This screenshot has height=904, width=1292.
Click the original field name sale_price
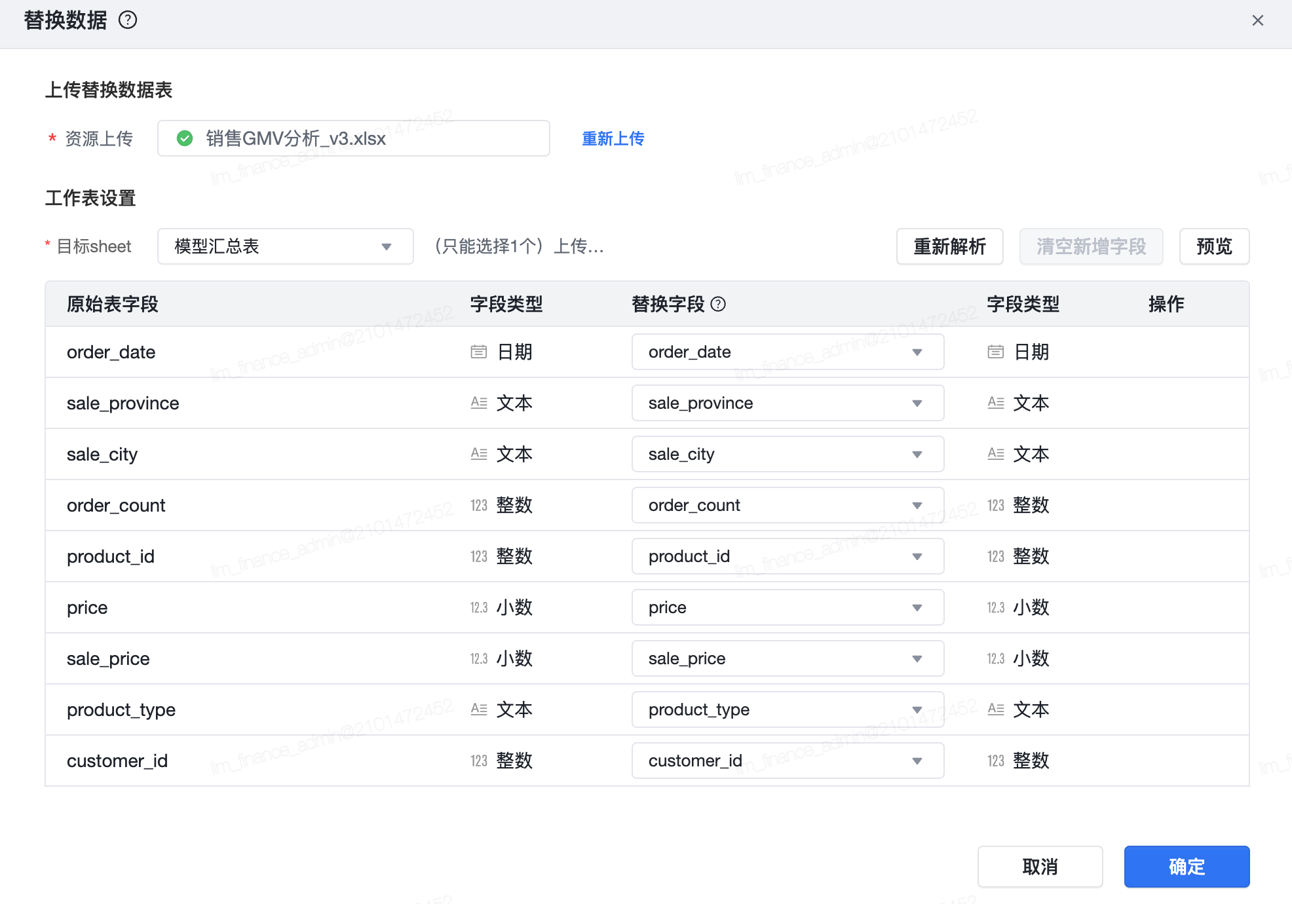coord(108,658)
